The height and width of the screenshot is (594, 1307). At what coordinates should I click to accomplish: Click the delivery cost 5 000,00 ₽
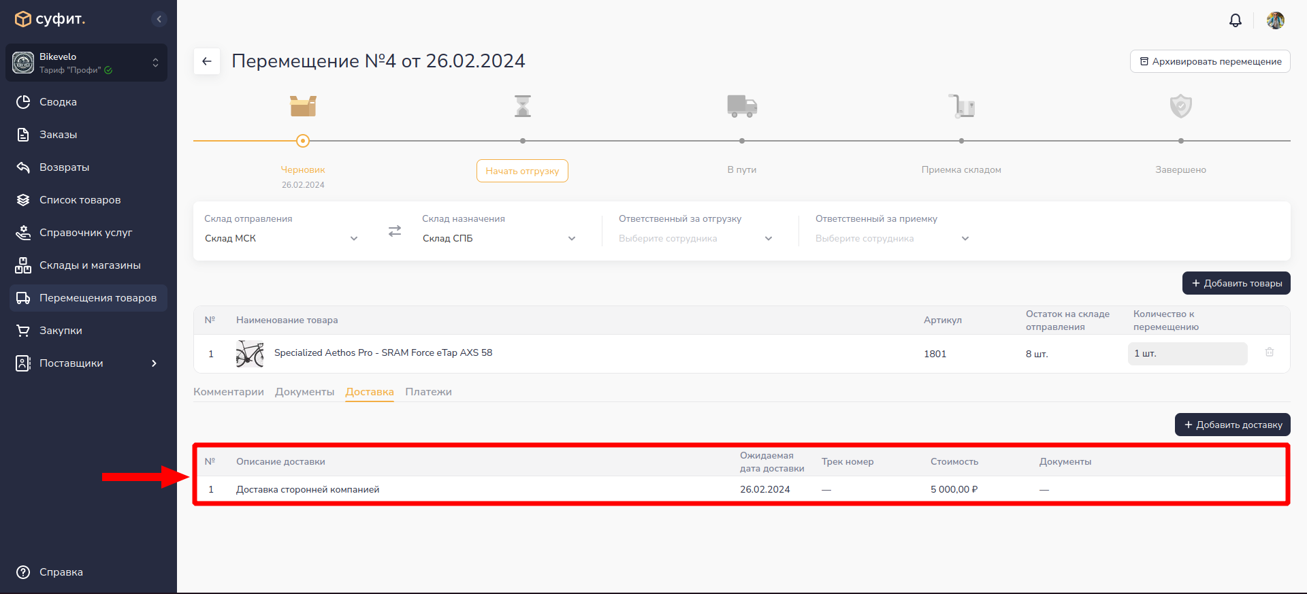click(954, 489)
